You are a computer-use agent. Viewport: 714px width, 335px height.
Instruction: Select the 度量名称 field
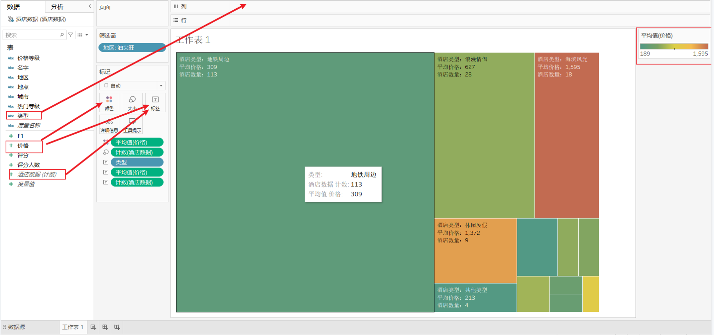(29, 125)
